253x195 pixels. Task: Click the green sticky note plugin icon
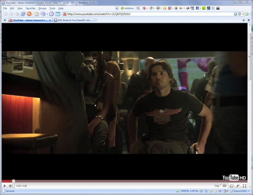click(x=204, y=8)
